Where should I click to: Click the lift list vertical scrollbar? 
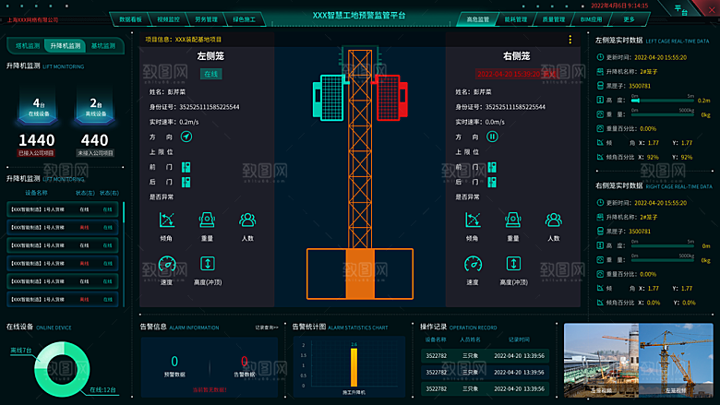(x=124, y=253)
